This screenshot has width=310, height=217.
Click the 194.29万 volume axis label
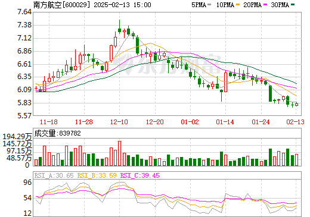17,137
